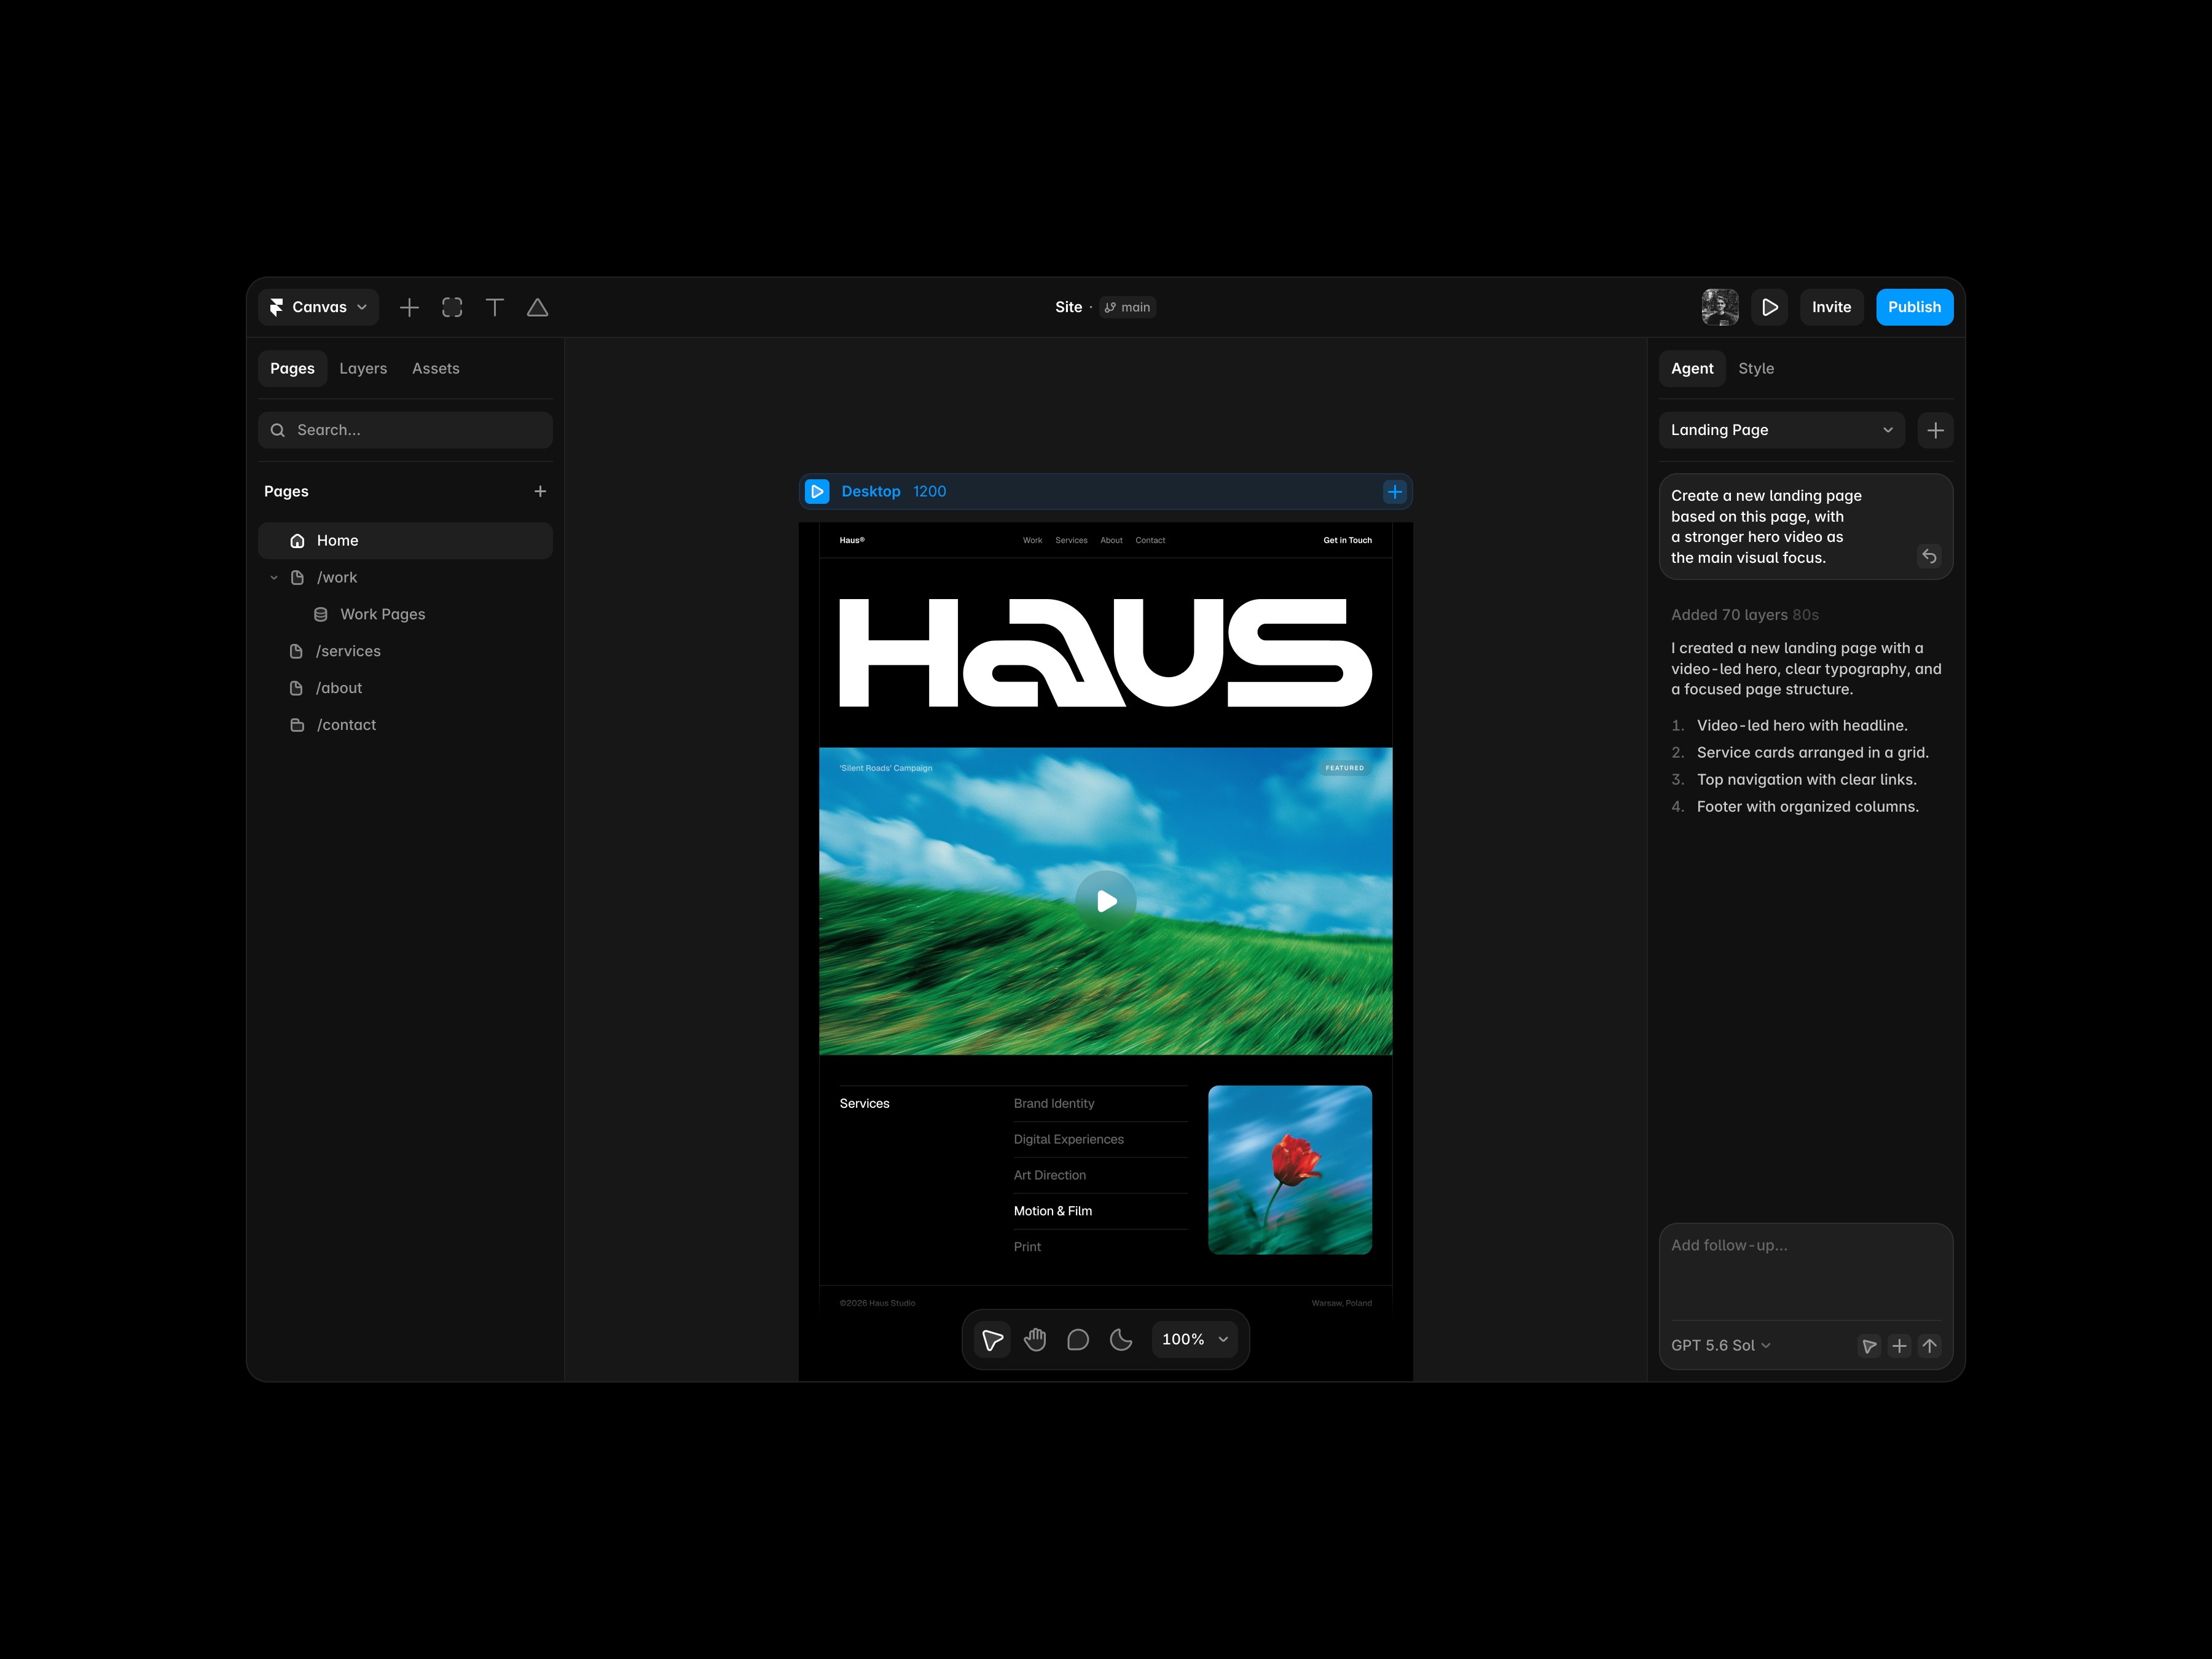Click the FEATURED badge on hero video

coord(1344,768)
